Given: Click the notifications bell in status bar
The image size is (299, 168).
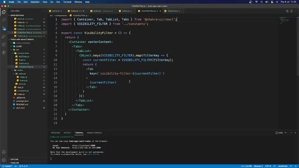Looking at the screenshot, I should coord(295,166).
